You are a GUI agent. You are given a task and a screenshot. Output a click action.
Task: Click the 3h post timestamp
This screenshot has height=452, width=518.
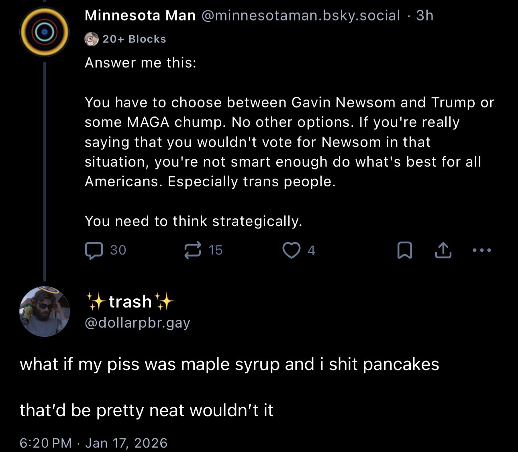pyautogui.click(x=425, y=15)
